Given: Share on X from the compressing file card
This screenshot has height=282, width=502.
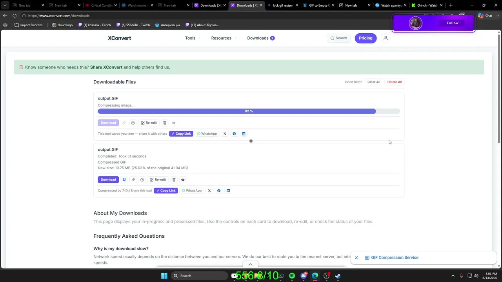Looking at the screenshot, I should (225, 134).
